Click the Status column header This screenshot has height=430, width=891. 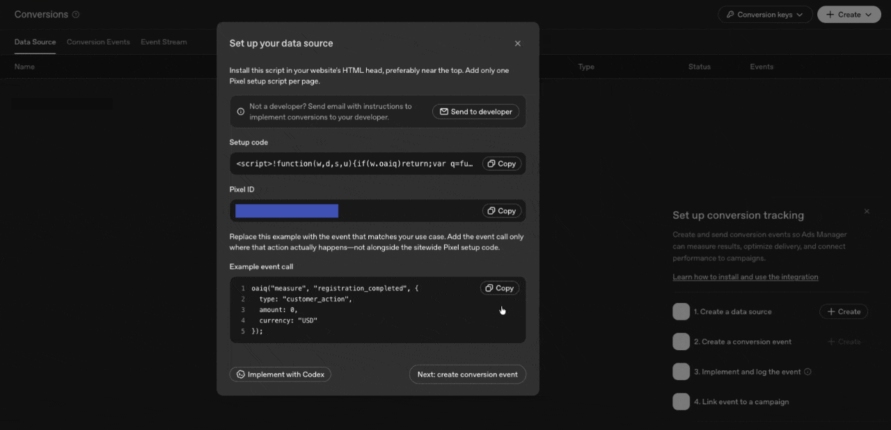click(700, 67)
